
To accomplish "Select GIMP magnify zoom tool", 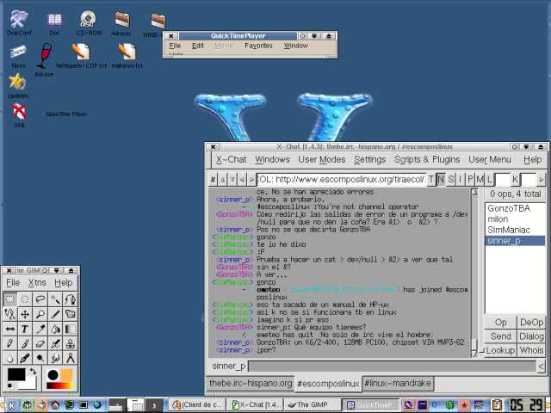I will click(x=40, y=313).
